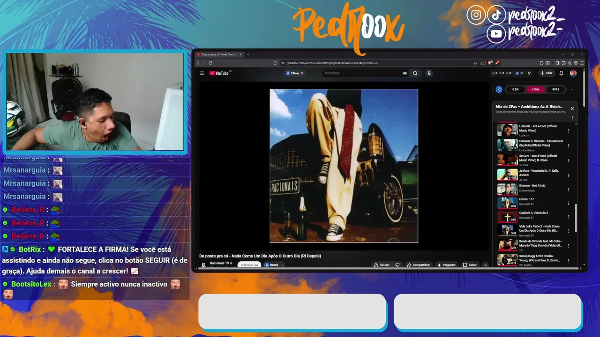
Task: Reload the browser page
Action: pos(210,63)
